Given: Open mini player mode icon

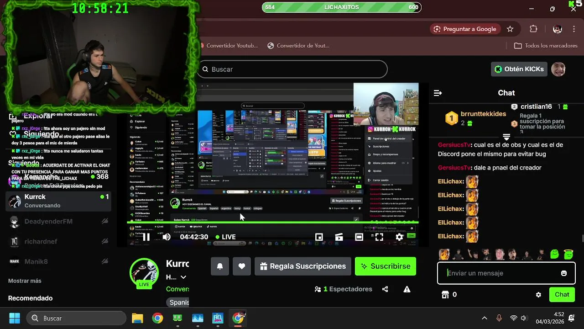Looking at the screenshot, I should click(x=319, y=237).
